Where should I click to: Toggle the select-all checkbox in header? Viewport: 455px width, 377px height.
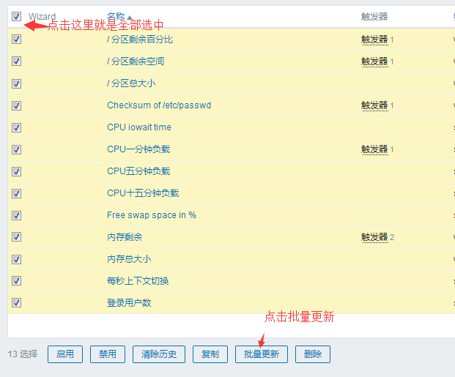[16, 16]
